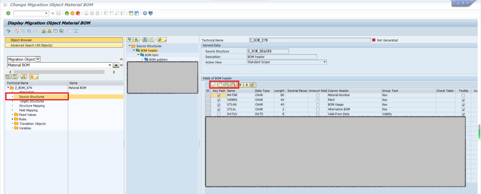Image resolution: width=481 pixels, height=194 pixels.
Task: Click the table select-all icon in fields grid corner
Action: (208, 91)
